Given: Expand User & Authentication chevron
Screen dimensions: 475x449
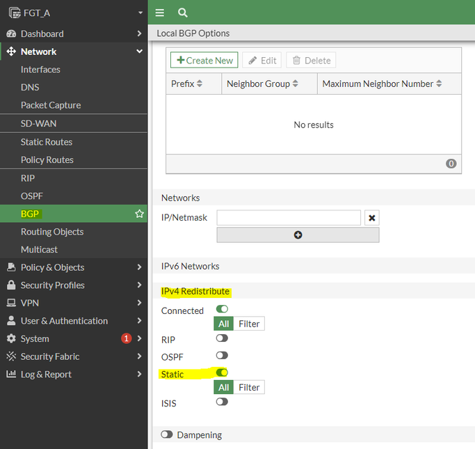Looking at the screenshot, I should pyautogui.click(x=139, y=320).
